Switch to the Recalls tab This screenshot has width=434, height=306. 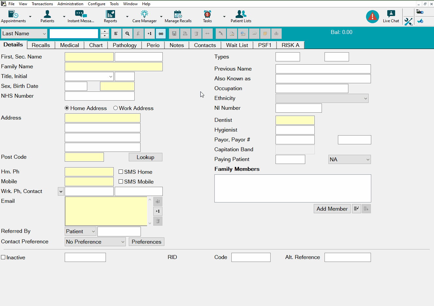[41, 45]
